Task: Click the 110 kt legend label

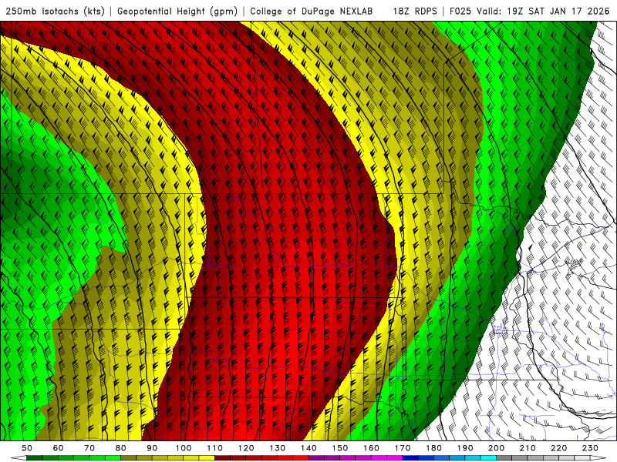Action: pos(215,448)
